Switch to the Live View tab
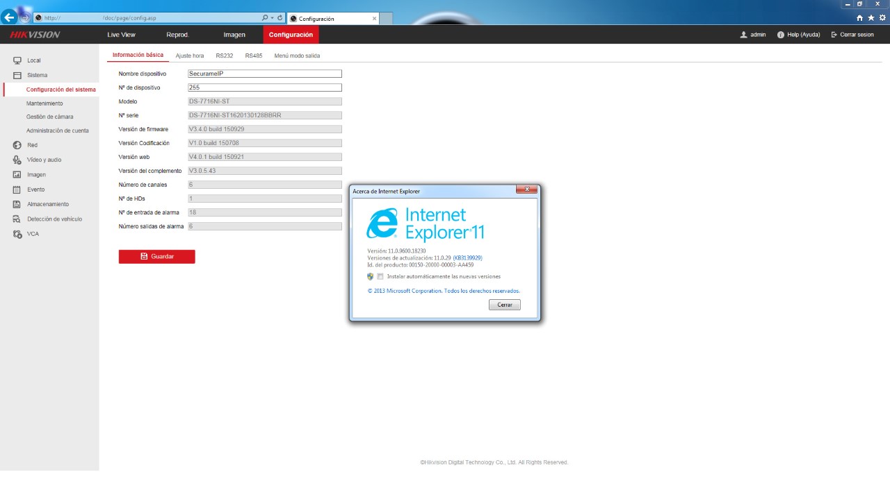Viewport: 890px width, 481px height. tap(121, 35)
